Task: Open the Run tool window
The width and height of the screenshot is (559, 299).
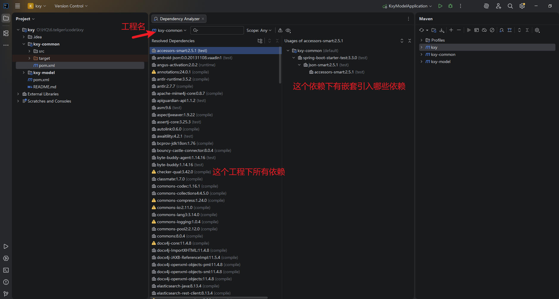Action: [6, 246]
